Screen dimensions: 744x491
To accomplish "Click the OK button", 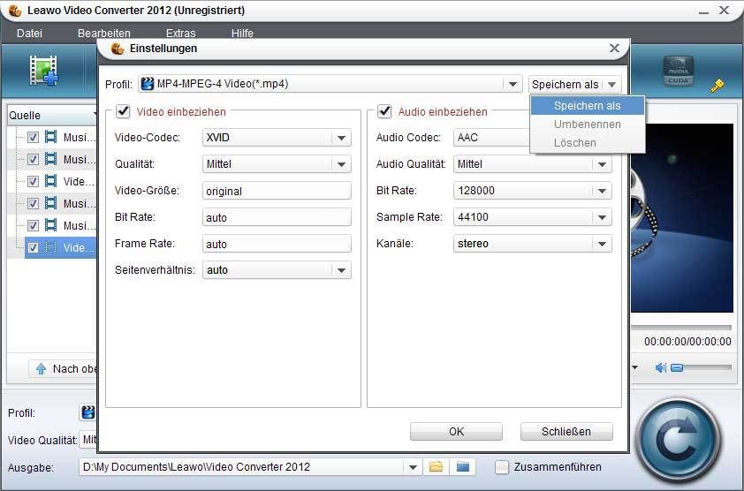I will (456, 432).
